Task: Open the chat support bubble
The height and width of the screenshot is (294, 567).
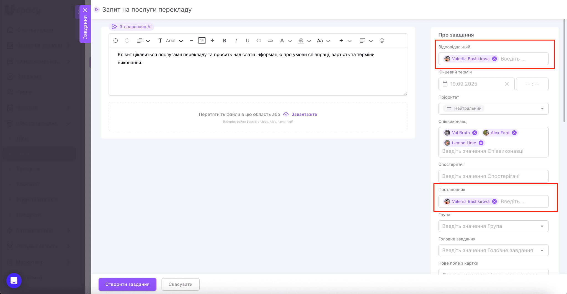Action: click(14, 280)
